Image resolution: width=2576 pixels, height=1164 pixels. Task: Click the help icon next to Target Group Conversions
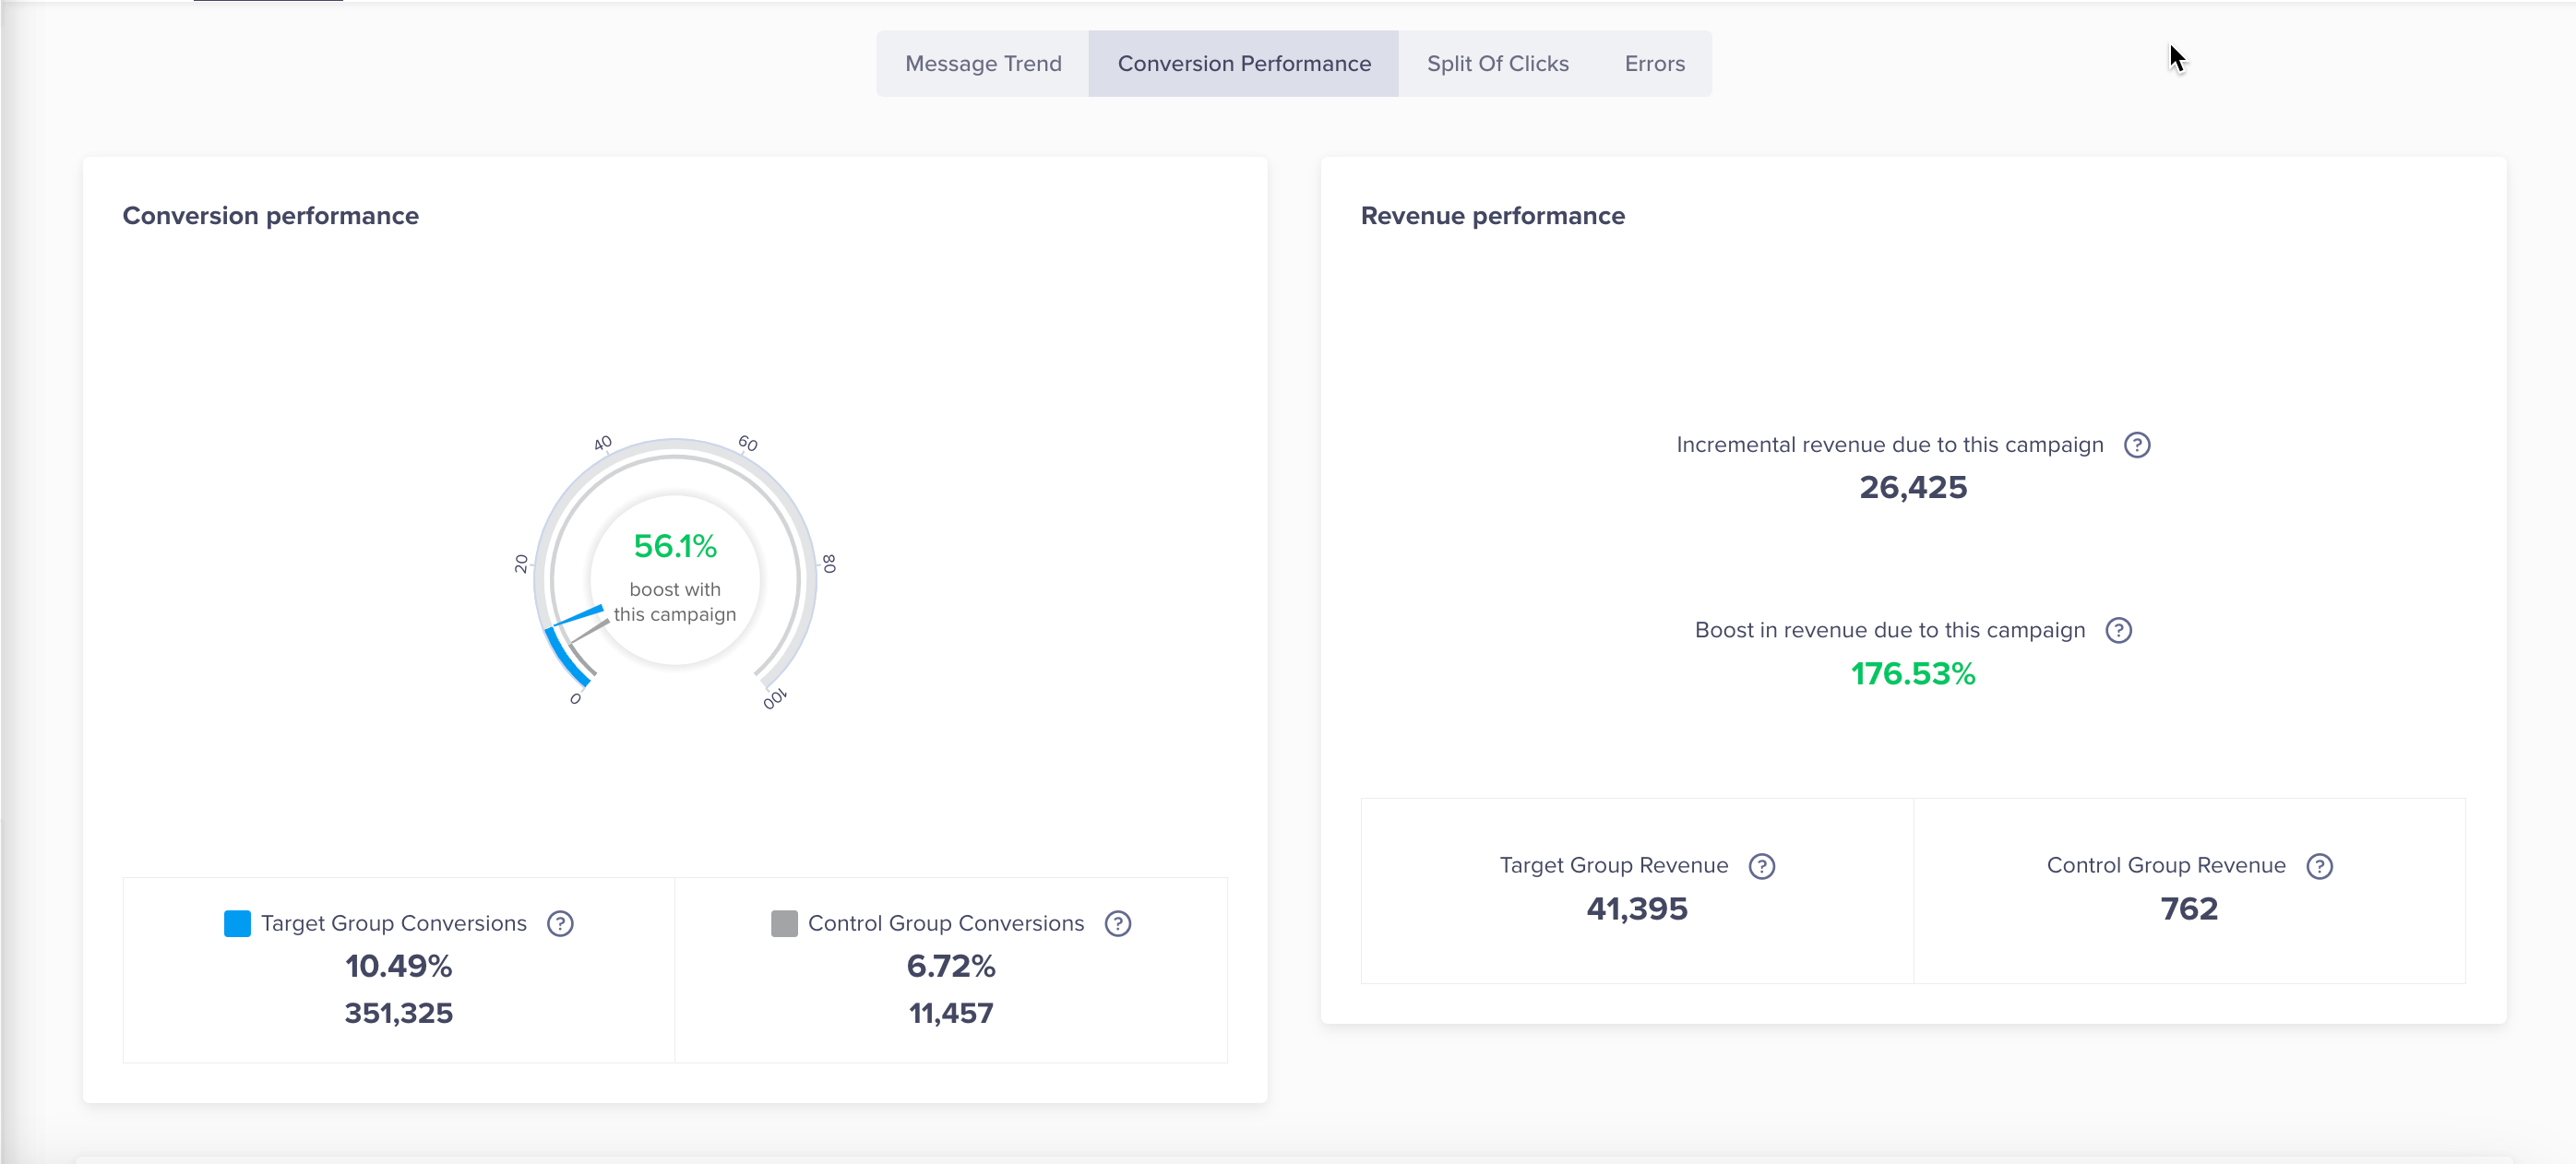point(562,922)
